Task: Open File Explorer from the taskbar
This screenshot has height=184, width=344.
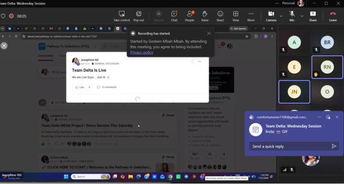Action: click(130, 176)
